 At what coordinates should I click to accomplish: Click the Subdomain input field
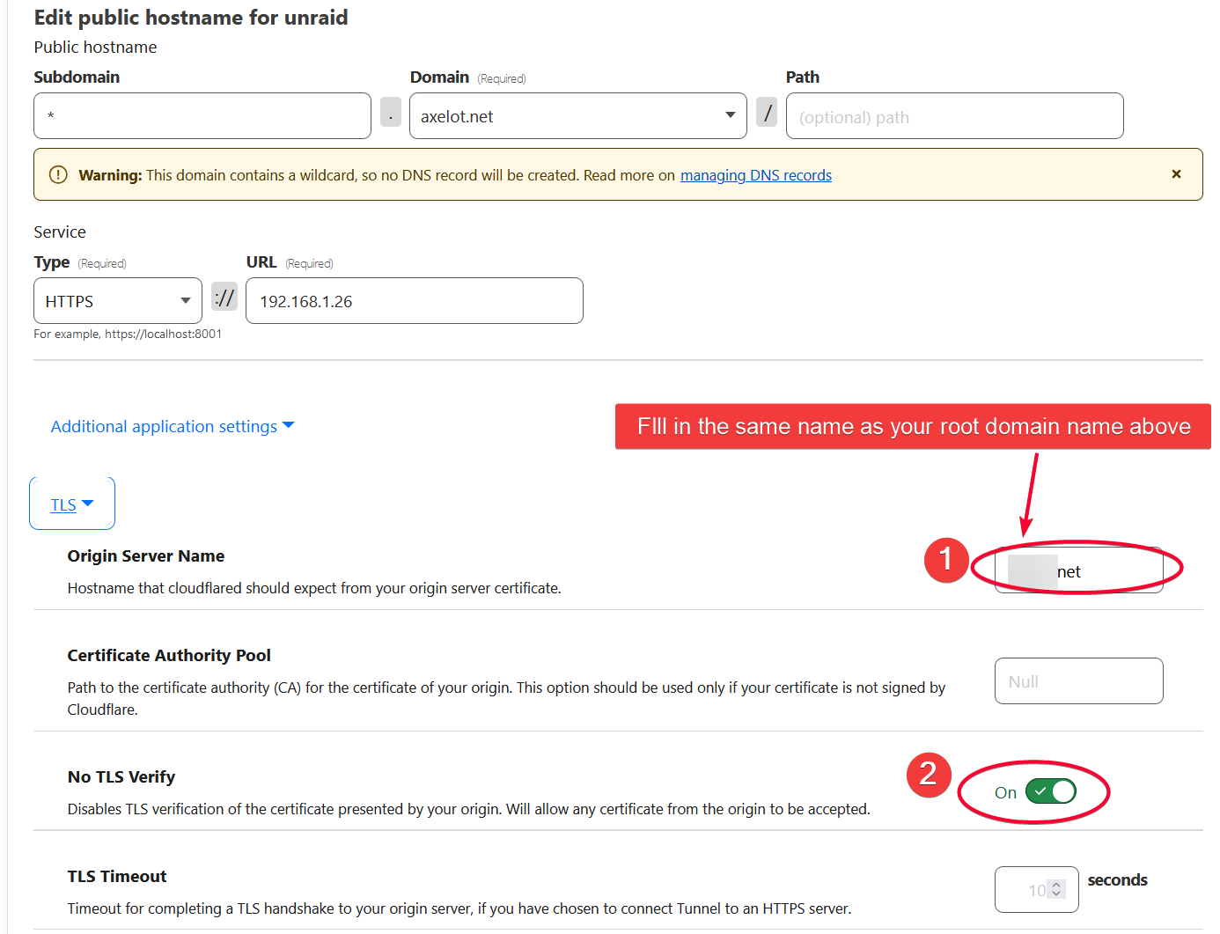point(202,116)
